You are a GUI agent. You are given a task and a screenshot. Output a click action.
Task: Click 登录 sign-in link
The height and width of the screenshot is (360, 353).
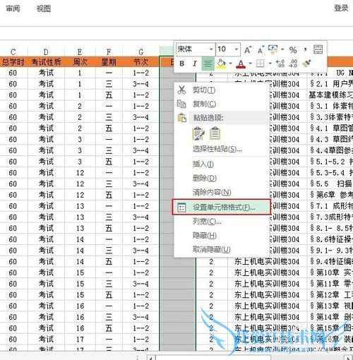coord(341,8)
